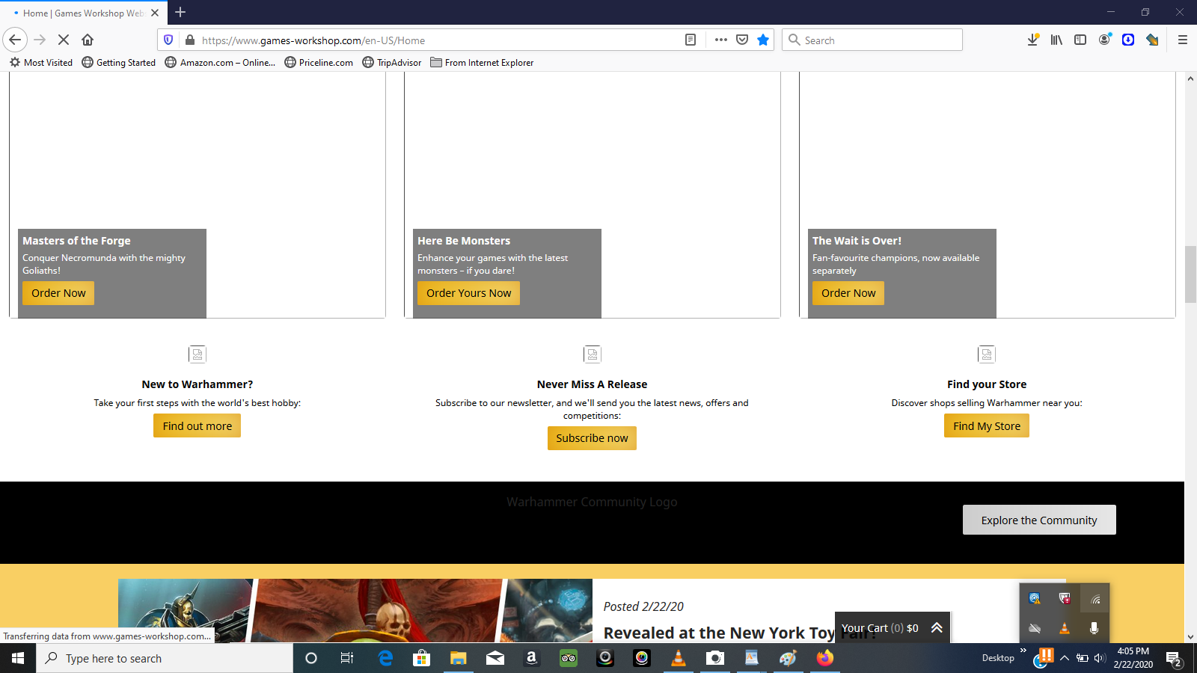The image size is (1197, 673).
Task: Go back with the browser back arrow
Action: pos(15,40)
